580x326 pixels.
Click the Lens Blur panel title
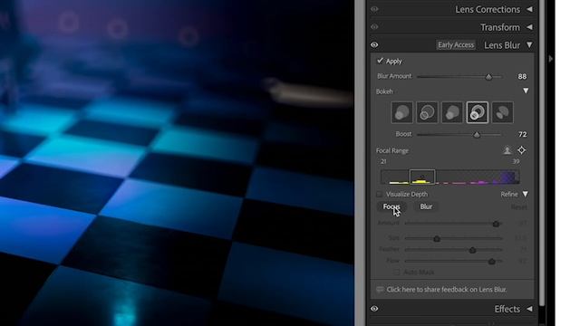pyautogui.click(x=502, y=45)
